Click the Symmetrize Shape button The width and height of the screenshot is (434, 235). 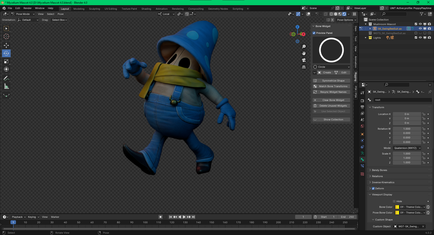[x=331, y=81]
